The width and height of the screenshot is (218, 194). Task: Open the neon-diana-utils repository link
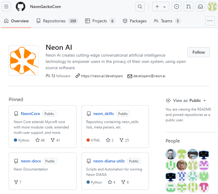(109, 161)
